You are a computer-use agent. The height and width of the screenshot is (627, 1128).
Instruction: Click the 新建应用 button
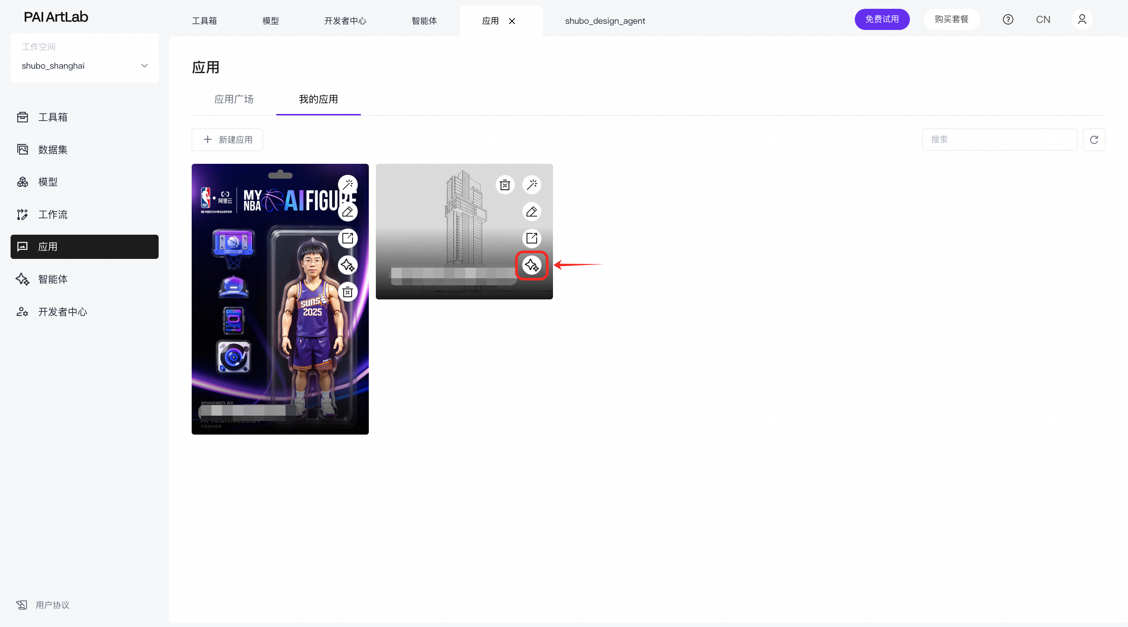[x=227, y=140]
